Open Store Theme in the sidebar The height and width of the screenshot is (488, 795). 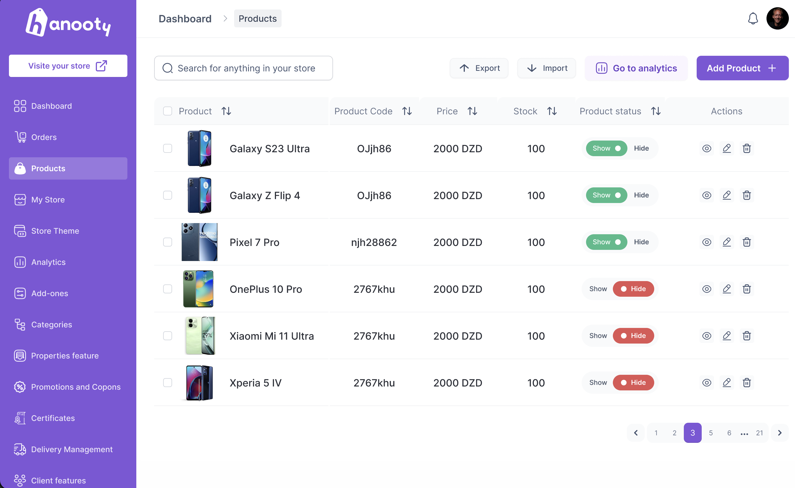coord(68,231)
